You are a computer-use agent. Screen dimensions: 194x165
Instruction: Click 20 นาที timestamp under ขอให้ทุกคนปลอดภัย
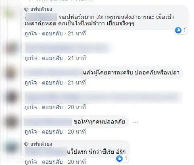click(x=77, y=132)
